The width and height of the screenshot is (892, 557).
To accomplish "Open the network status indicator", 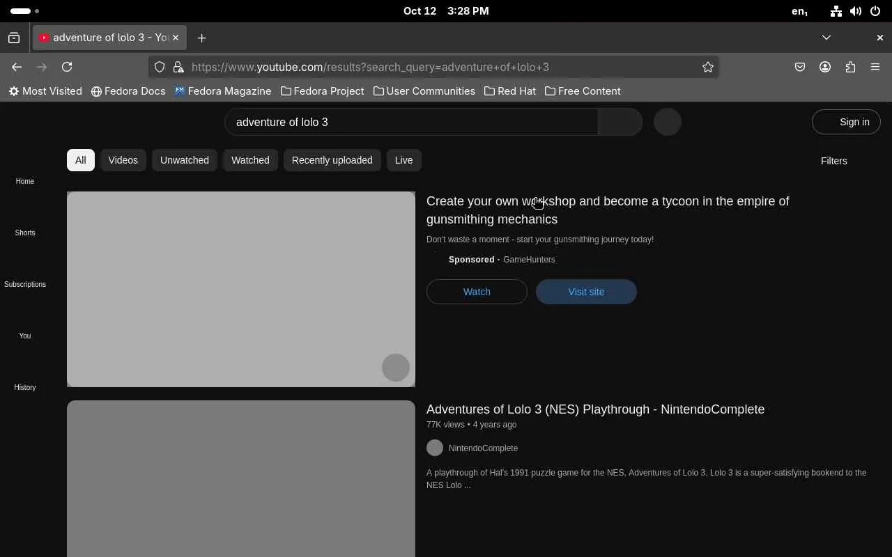I will (836, 11).
